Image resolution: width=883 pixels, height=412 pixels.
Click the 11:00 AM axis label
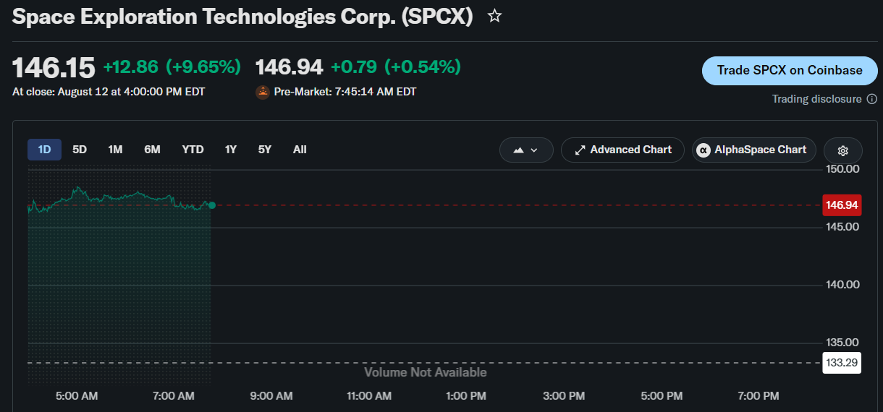point(368,396)
